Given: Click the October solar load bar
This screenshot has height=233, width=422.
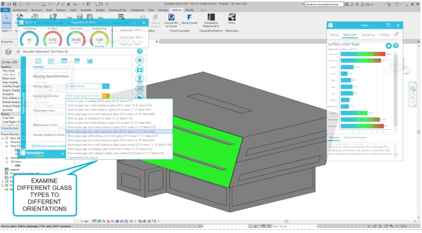Looking at the screenshot, I should pyautogui.click(x=354, y=113).
